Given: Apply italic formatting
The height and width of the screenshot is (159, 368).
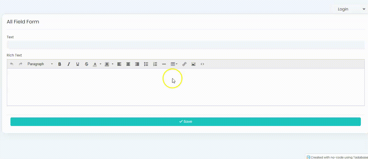Looking at the screenshot, I should [68, 64].
